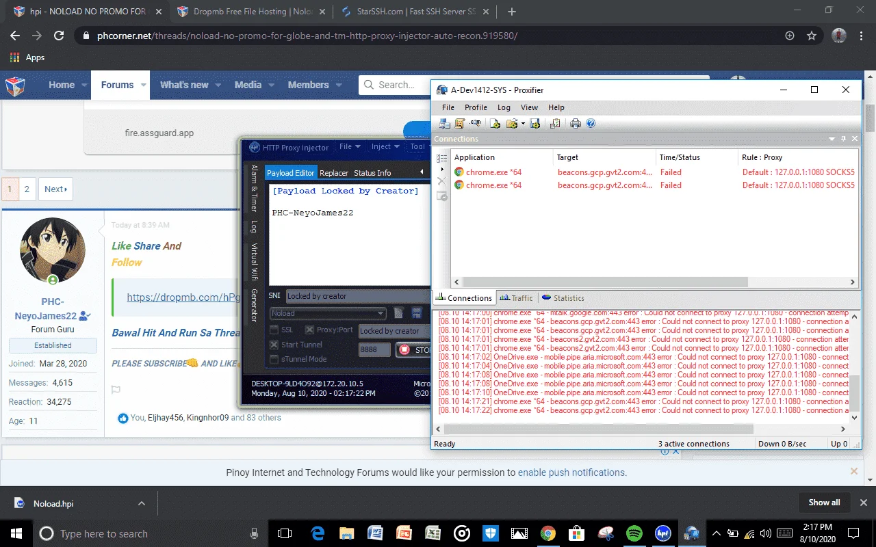Open Proxifier Log menu

(504, 107)
